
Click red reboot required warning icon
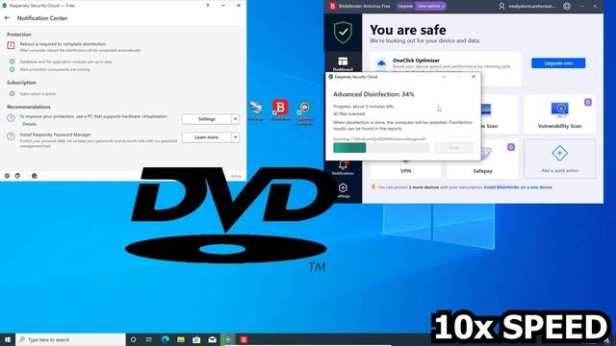11,45
